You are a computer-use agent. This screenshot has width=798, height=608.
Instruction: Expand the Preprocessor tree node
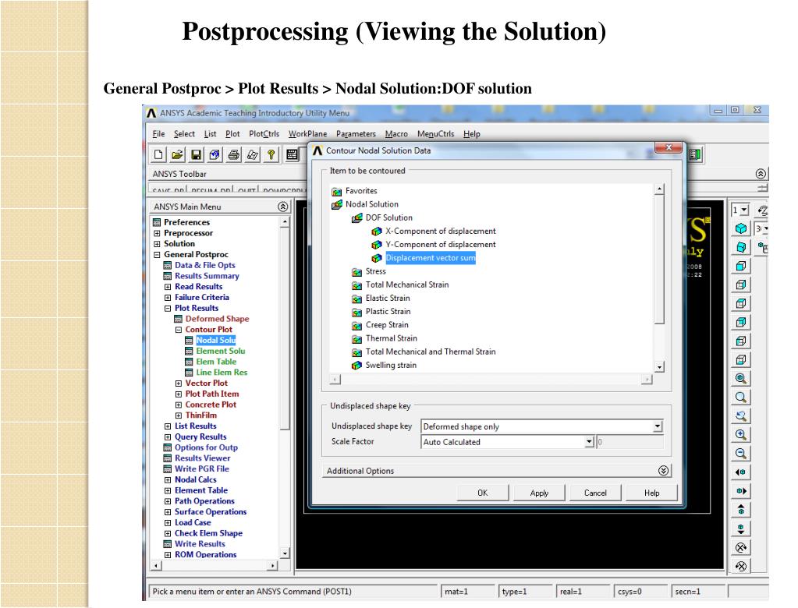(157, 233)
